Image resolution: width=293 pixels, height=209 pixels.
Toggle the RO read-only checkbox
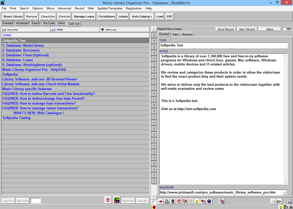point(284,29)
